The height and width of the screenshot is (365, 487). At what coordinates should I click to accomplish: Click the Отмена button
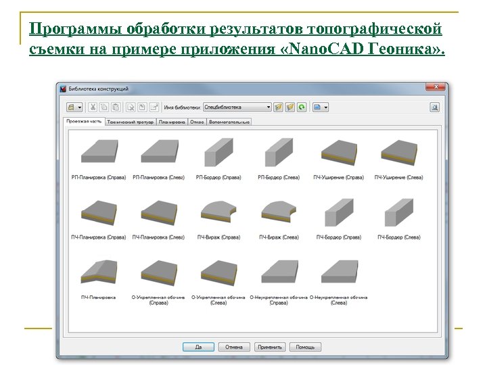pos(234,347)
